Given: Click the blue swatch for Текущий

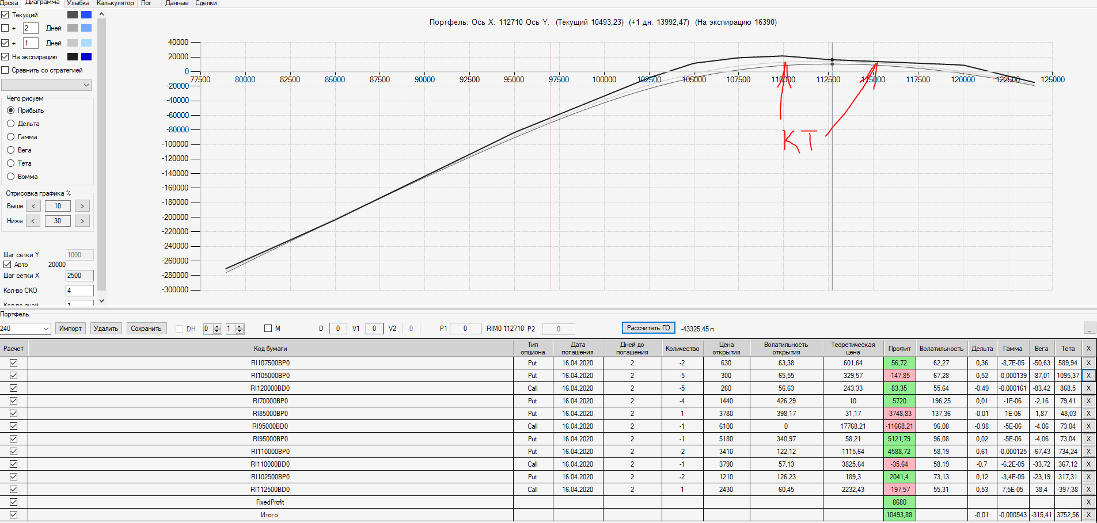Looking at the screenshot, I should coord(86,14).
